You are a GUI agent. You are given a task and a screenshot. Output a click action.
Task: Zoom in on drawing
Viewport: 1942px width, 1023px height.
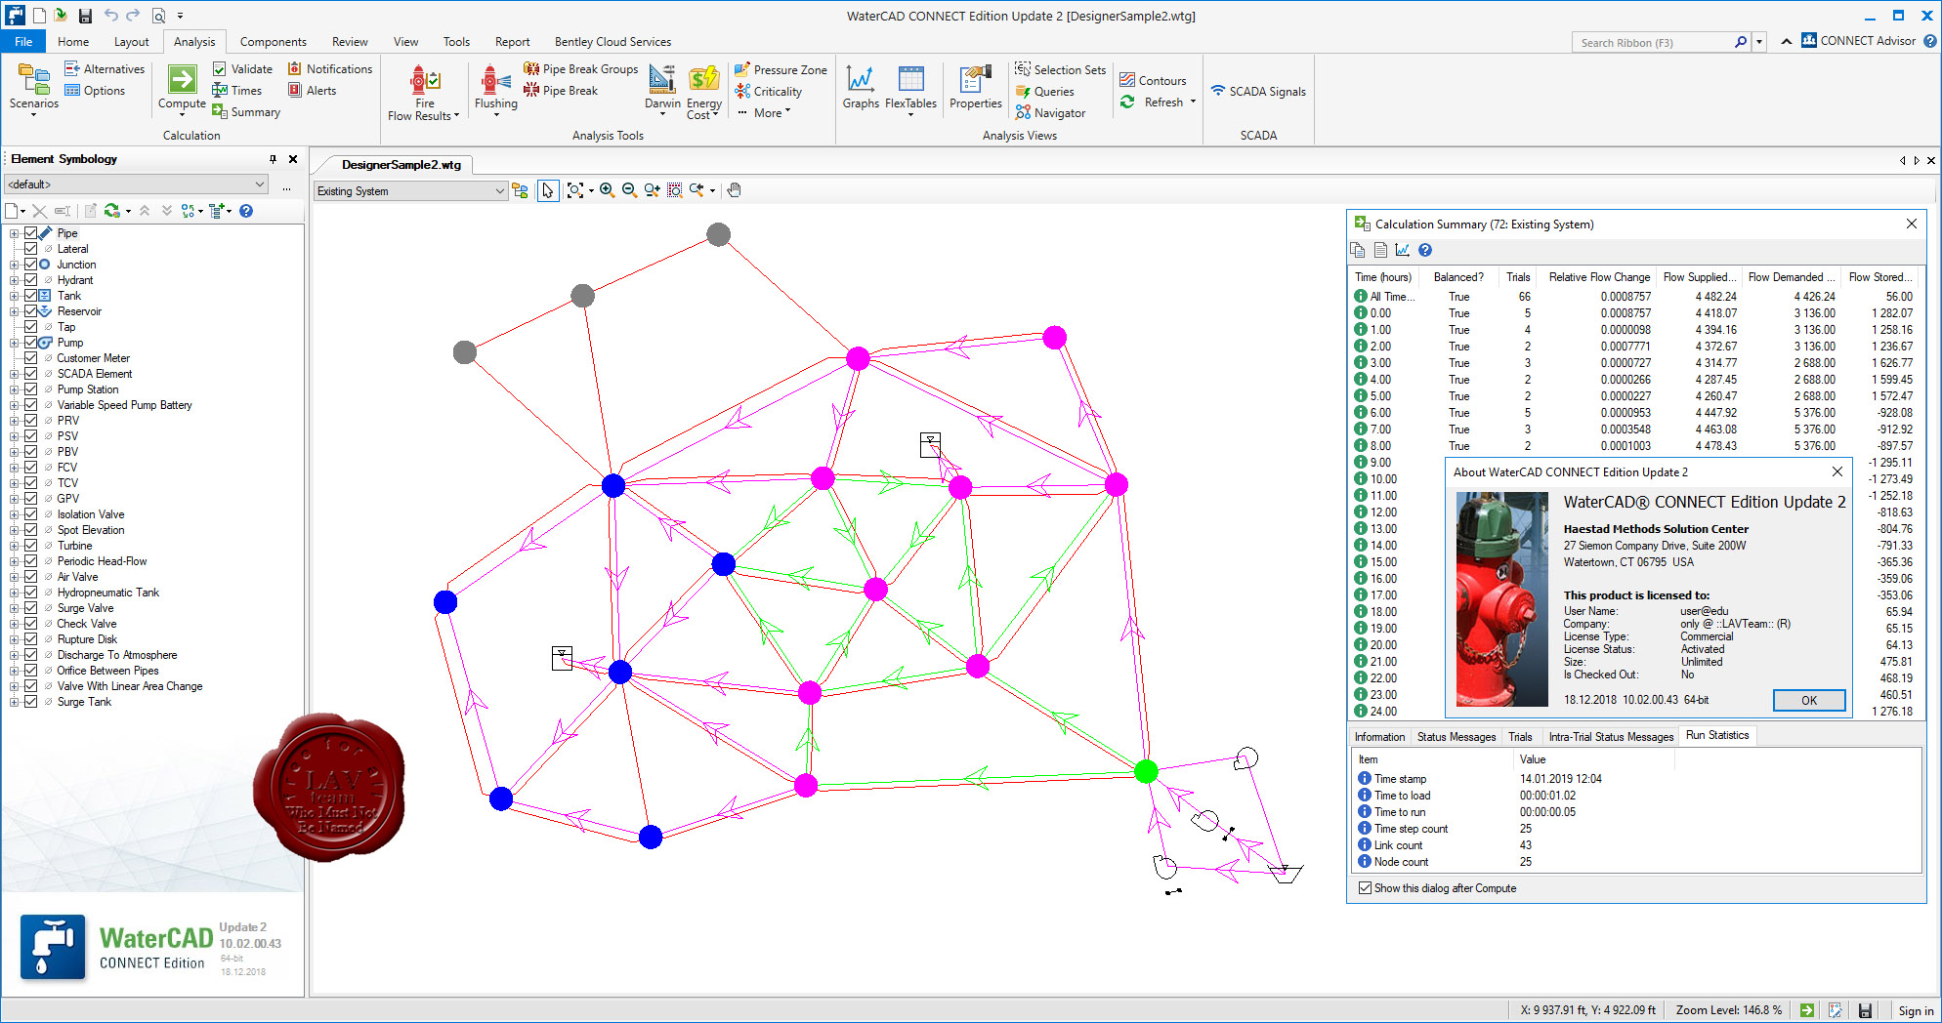[607, 190]
